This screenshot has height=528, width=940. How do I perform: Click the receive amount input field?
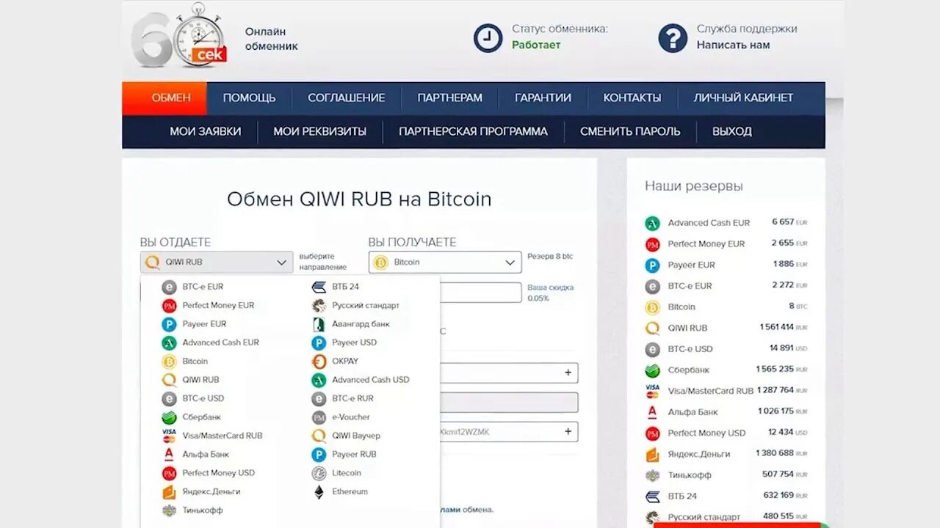[481, 293]
